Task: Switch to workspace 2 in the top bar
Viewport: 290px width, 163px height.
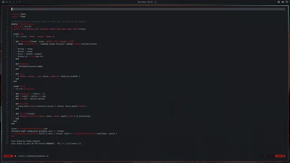Action: [10, 2]
